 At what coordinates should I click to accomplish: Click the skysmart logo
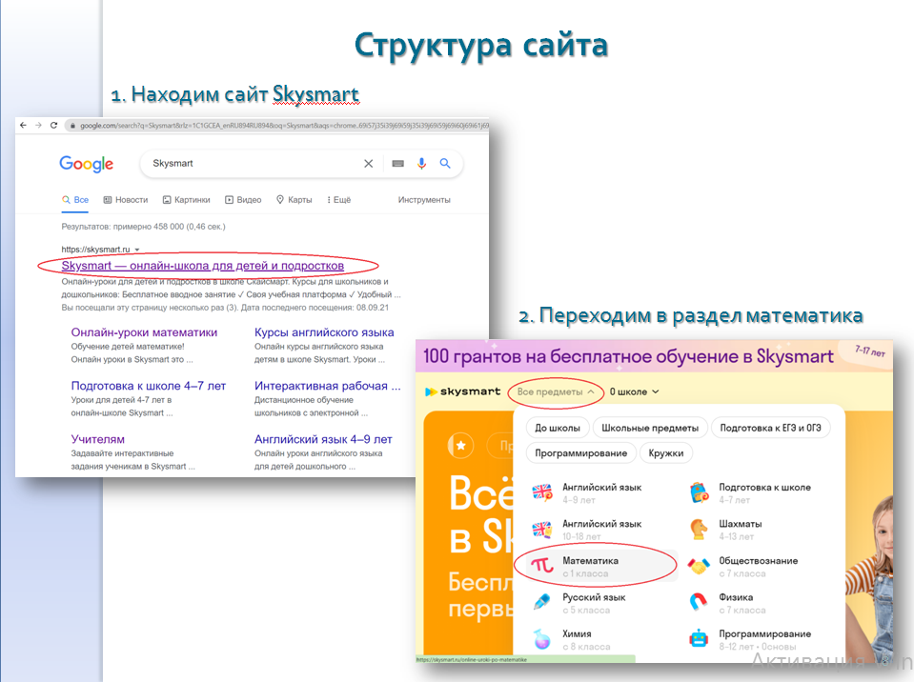464,391
